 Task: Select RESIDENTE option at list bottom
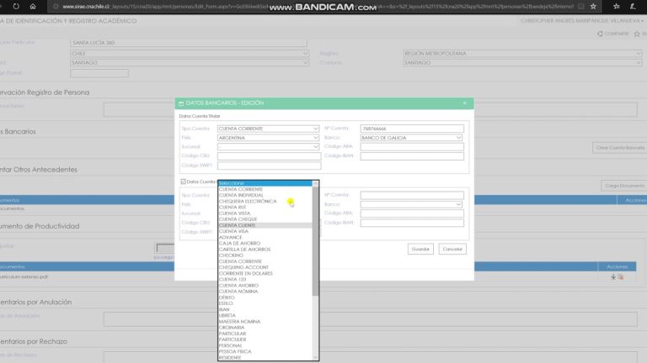265,358
